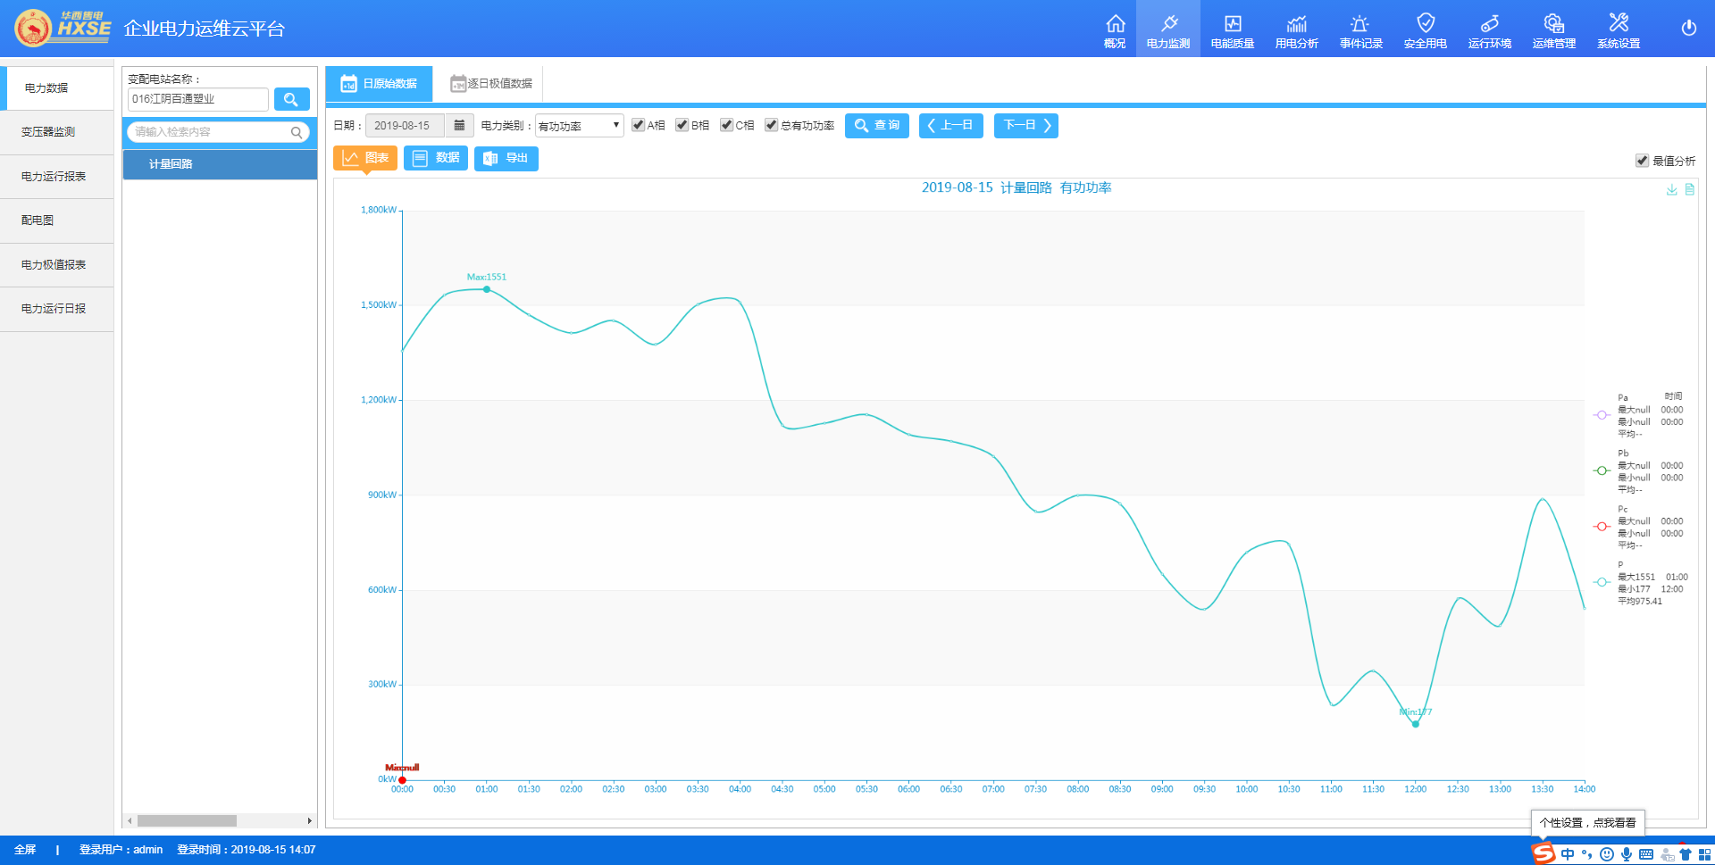This screenshot has width=1715, height=865.
Task: Disable the 最值分析 checkbox
Action: [1642, 161]
